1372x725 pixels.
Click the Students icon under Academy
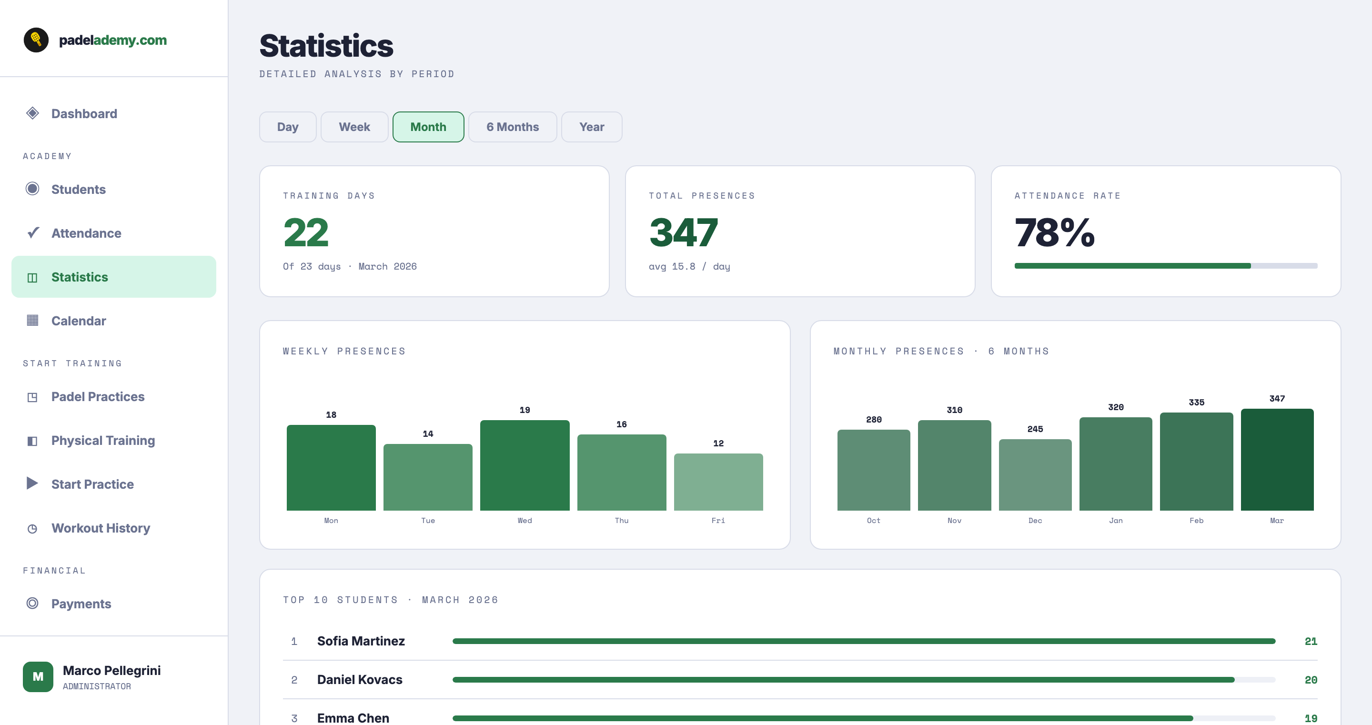[x=33, y=189]
